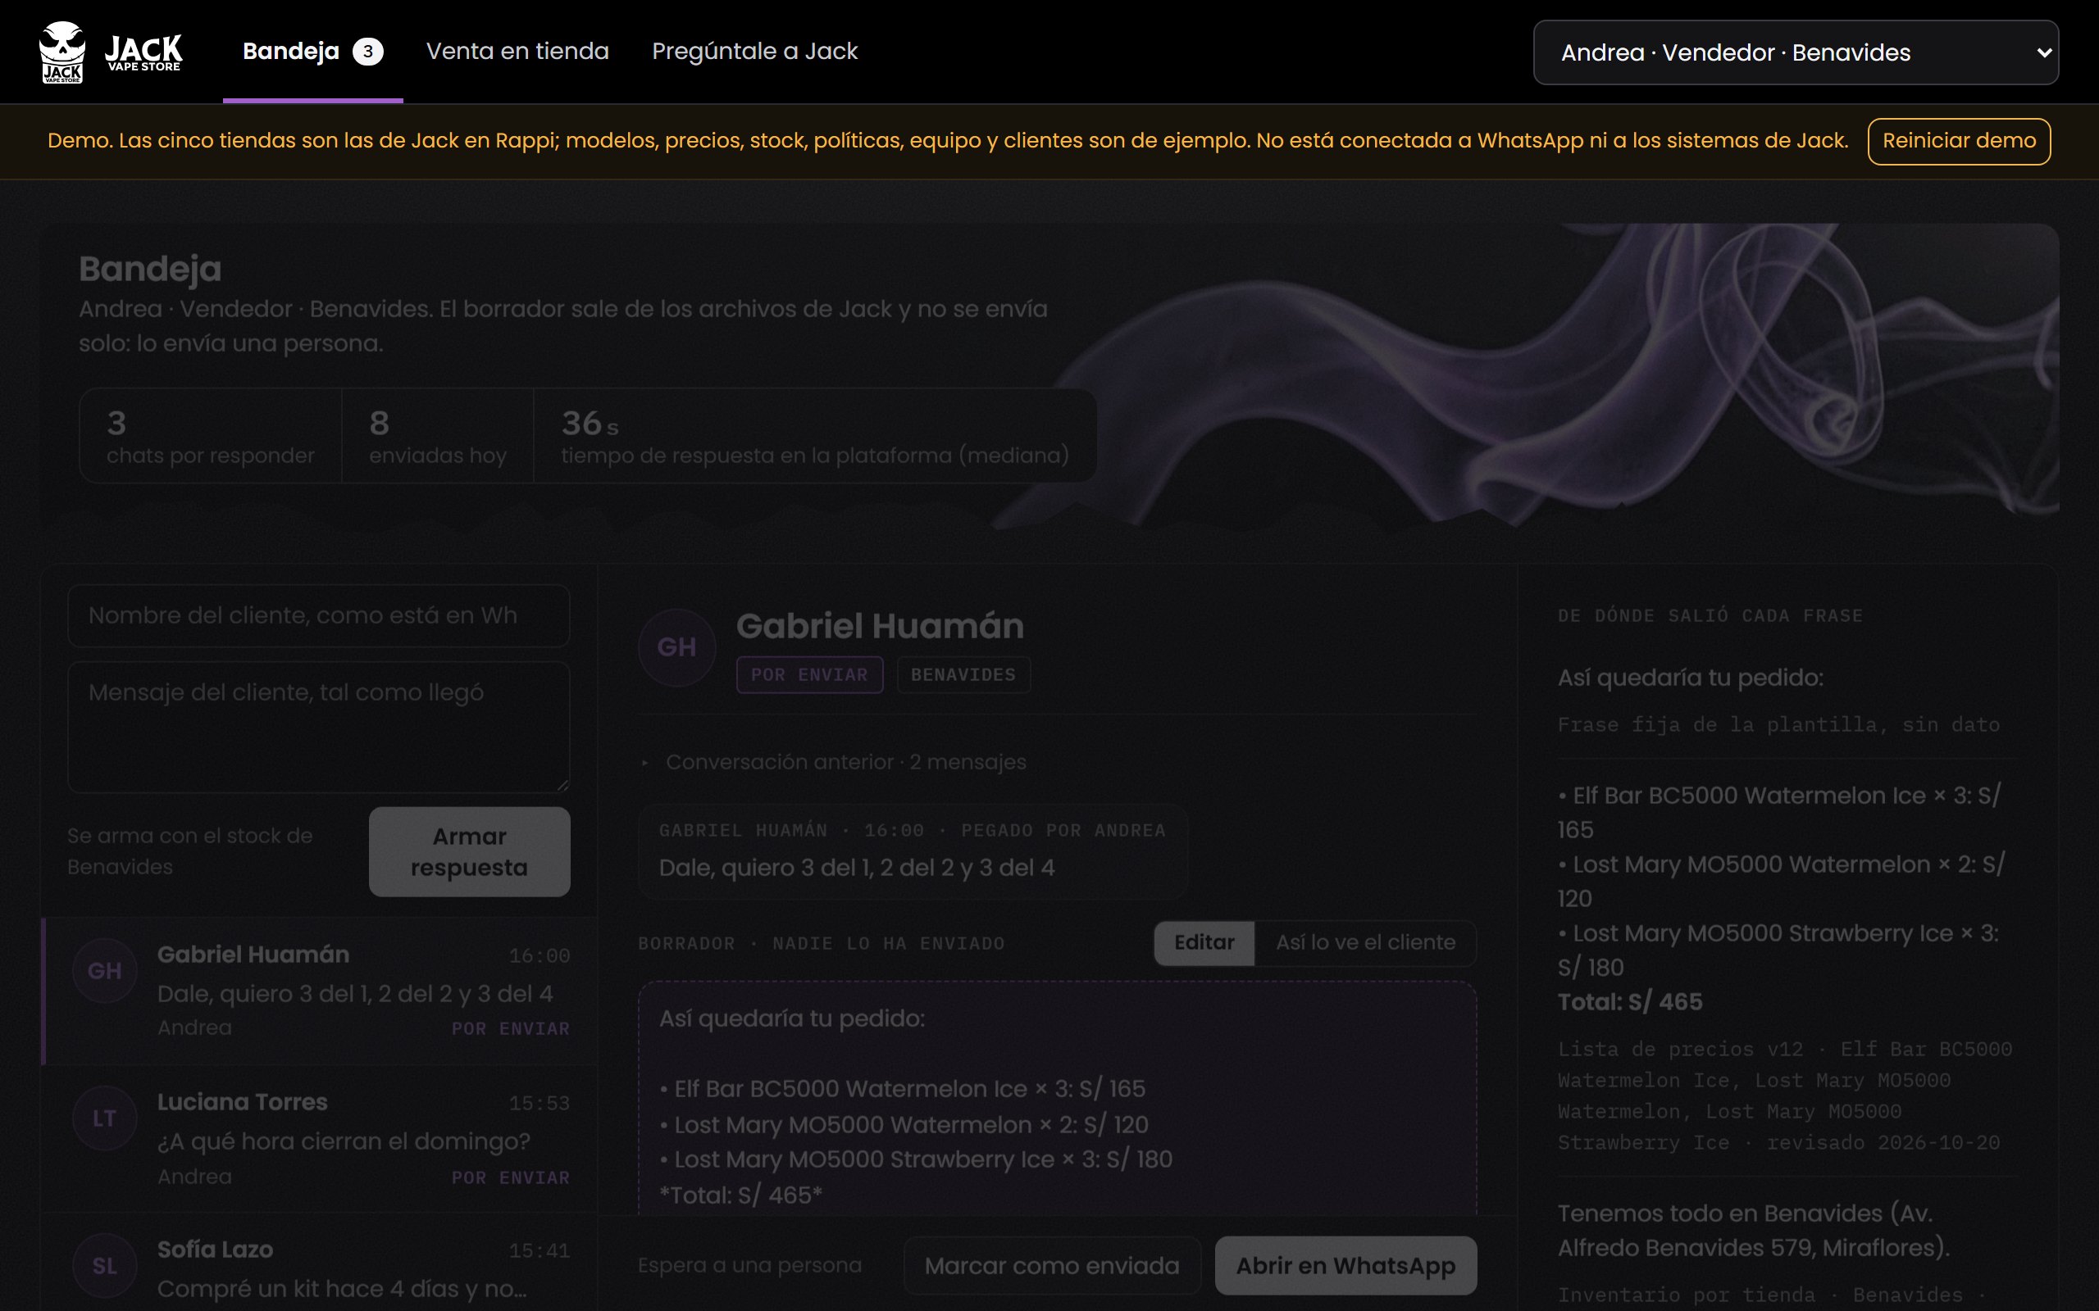Click the 3 chats por responder stat
The width and height of the screenshot is (2099, 1311).
210,435
